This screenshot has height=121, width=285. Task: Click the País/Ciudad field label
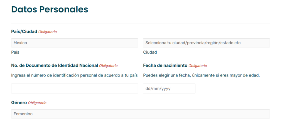[24, 31]
